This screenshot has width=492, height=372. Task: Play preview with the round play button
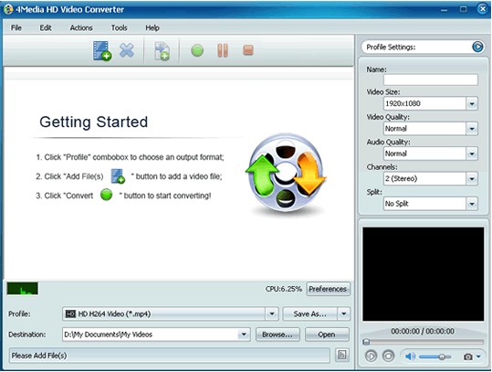click(371, 356)
